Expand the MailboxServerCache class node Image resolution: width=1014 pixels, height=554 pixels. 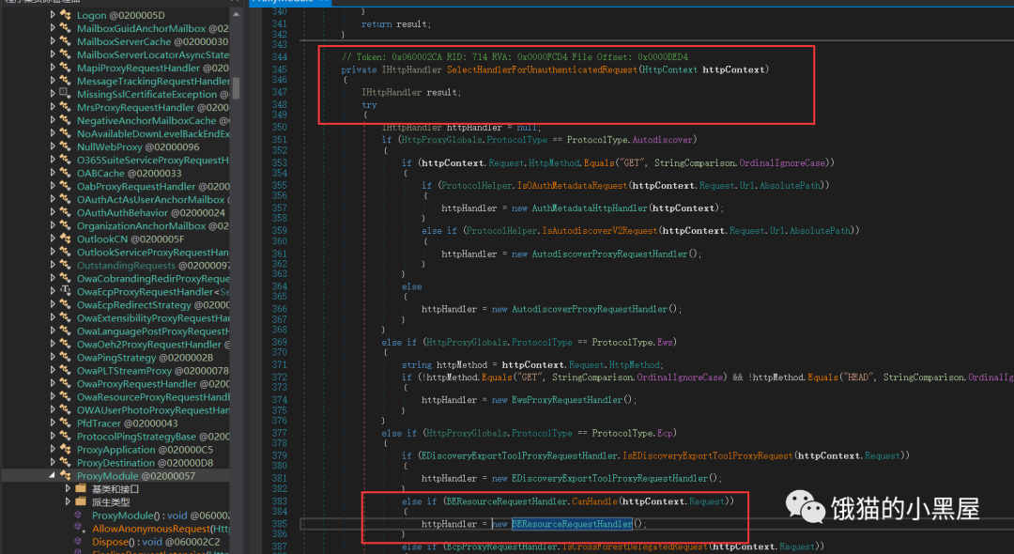click(53, 42)
